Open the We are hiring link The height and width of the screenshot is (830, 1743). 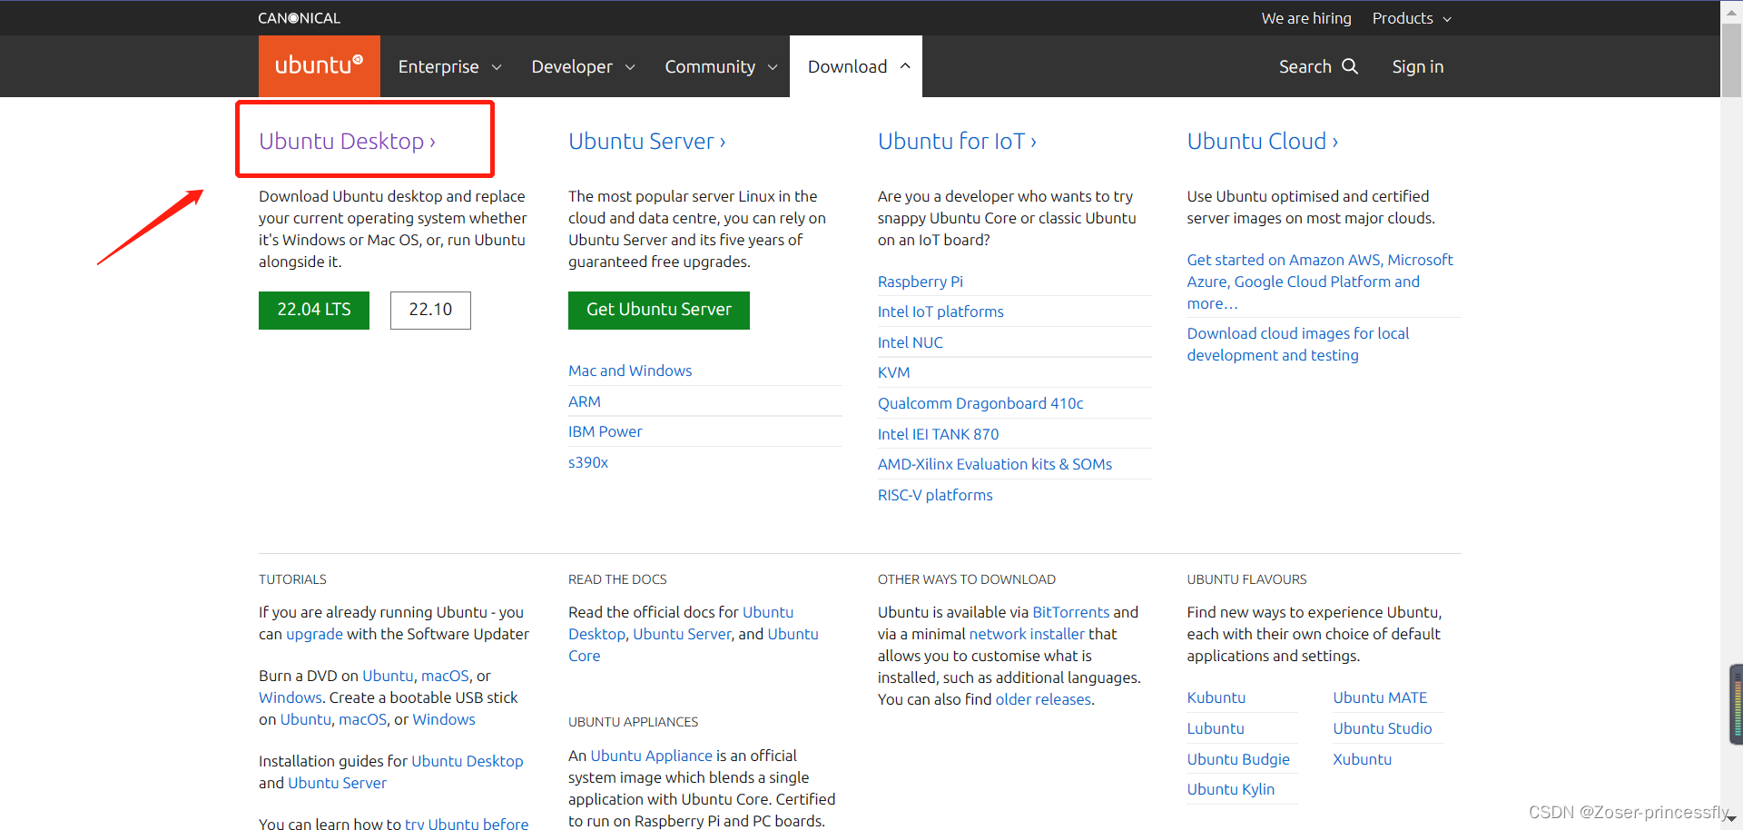(1306, 18)
